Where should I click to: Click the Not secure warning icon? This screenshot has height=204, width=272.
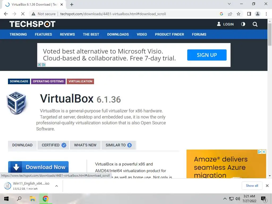(33, 14)
